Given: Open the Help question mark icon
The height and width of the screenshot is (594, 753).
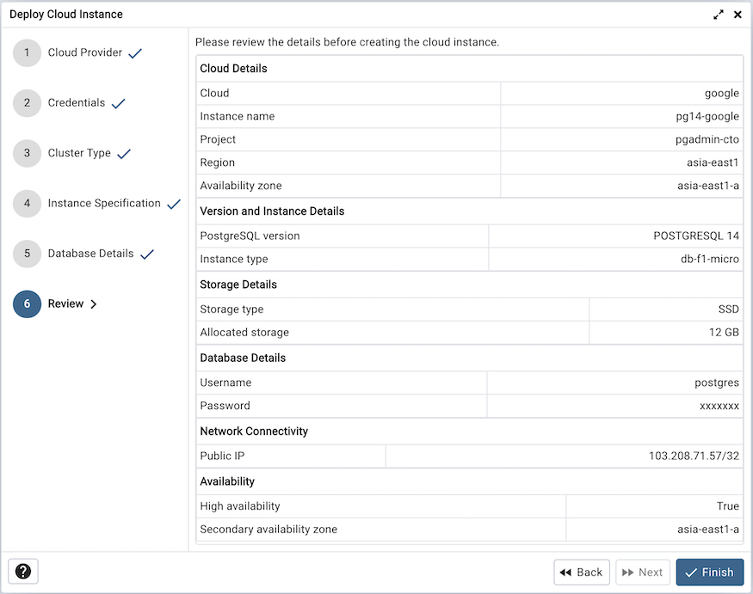Looking at the screenshot, I should coord(22,571).
